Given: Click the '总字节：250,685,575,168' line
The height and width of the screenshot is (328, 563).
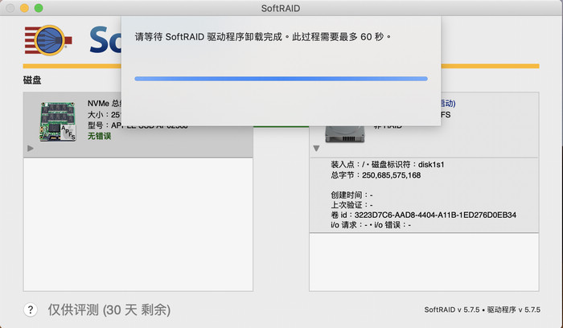Looking at the screenshot, I should click(x=376, y=175).
